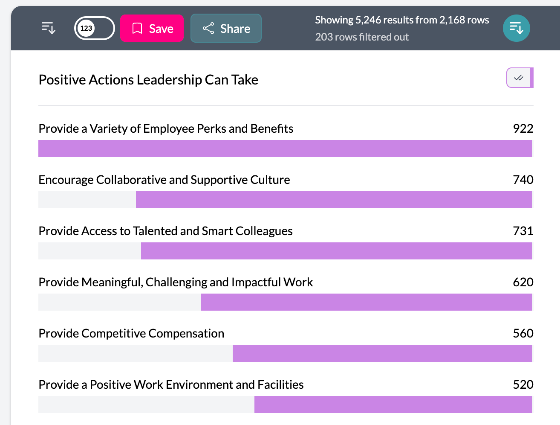Toggle the 123 numeric display switch
Screen dimensions: 560x425
(x=94, y=28)
